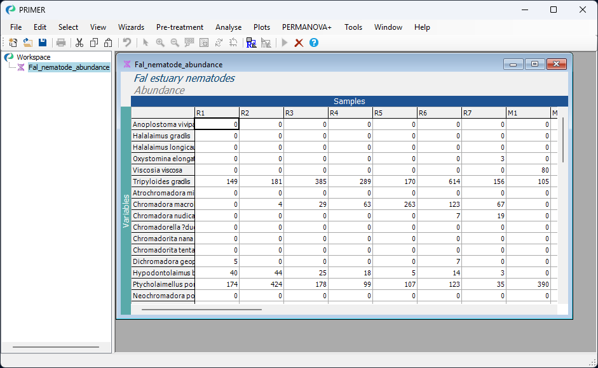Select the Tripyloides gradlis abundance cell under R3

305,181
